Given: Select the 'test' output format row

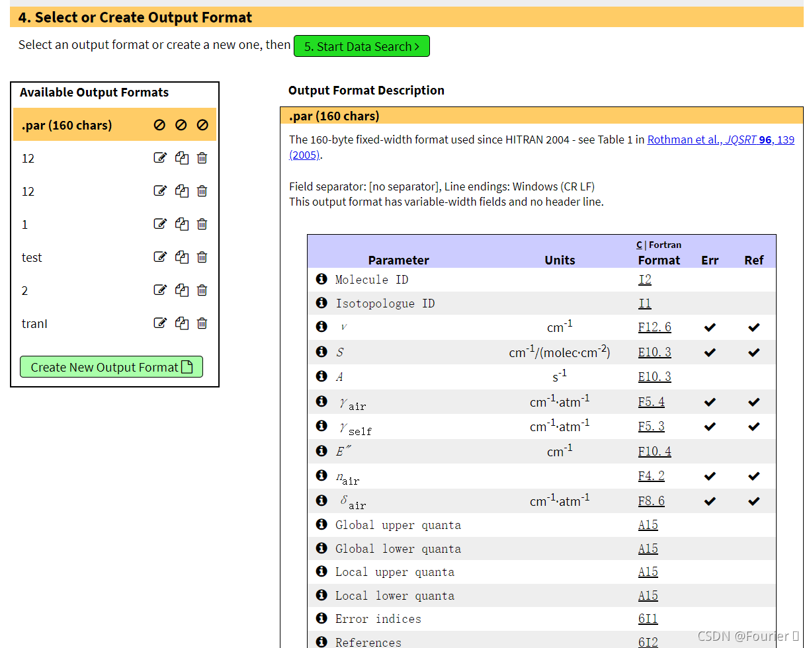Looking at the screenshot, I should pyautogui.click(x=115, y=257).
